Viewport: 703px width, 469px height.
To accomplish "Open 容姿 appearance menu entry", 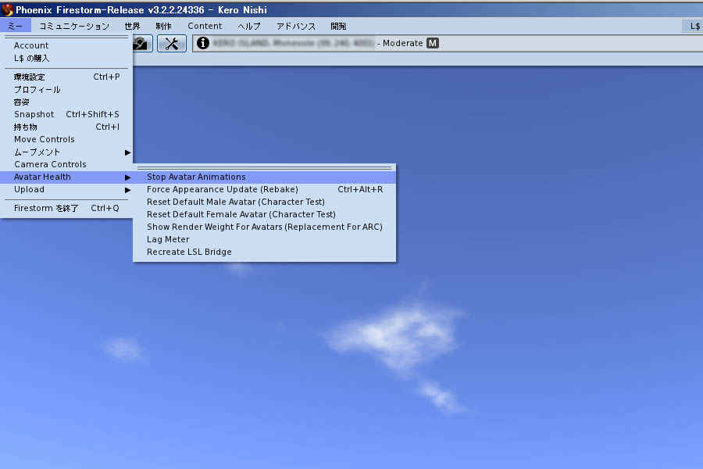I will (x=66, y=102).
